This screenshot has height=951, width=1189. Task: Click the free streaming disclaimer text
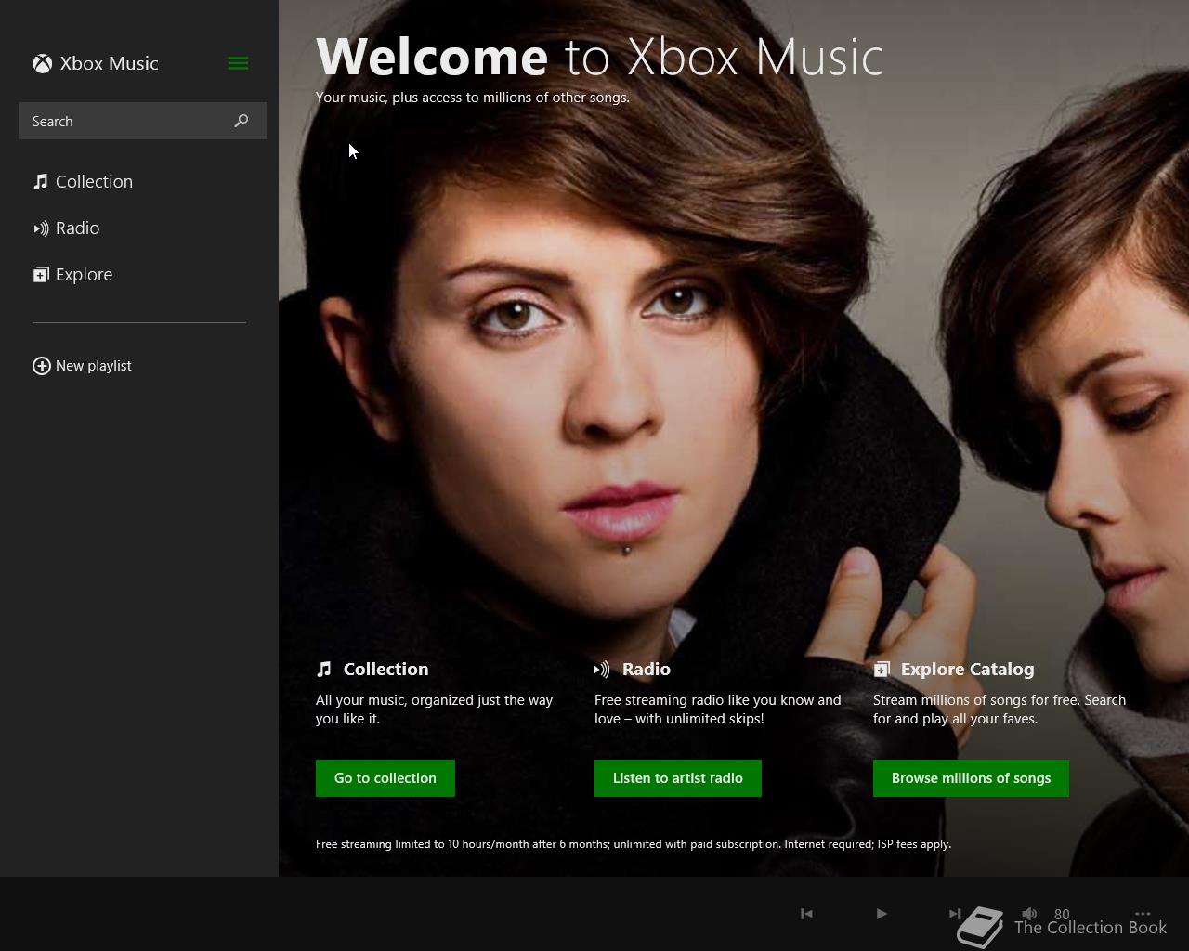click(634, 844)
